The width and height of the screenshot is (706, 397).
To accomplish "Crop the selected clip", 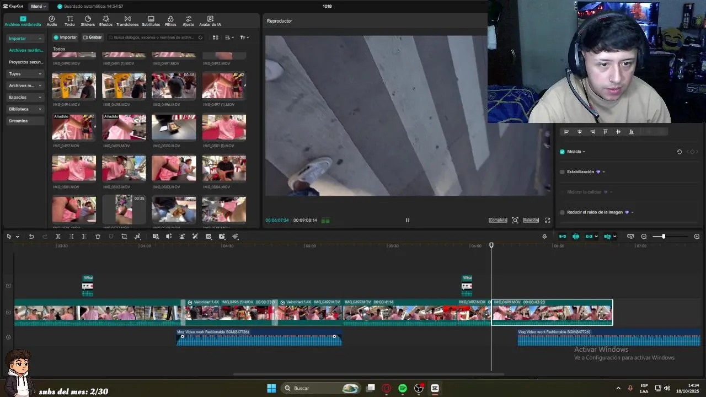I will 124,237.
